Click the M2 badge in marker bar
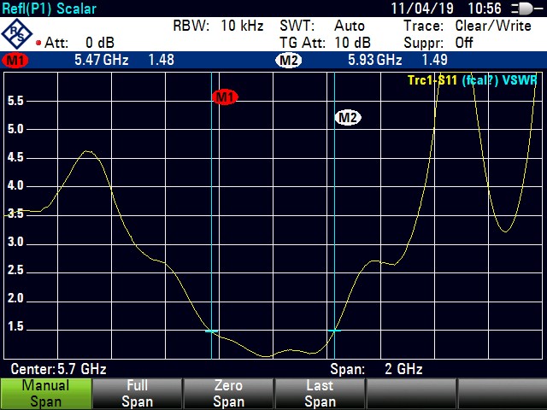The height and width of the screenshot is (410, 547). (288, 61)
